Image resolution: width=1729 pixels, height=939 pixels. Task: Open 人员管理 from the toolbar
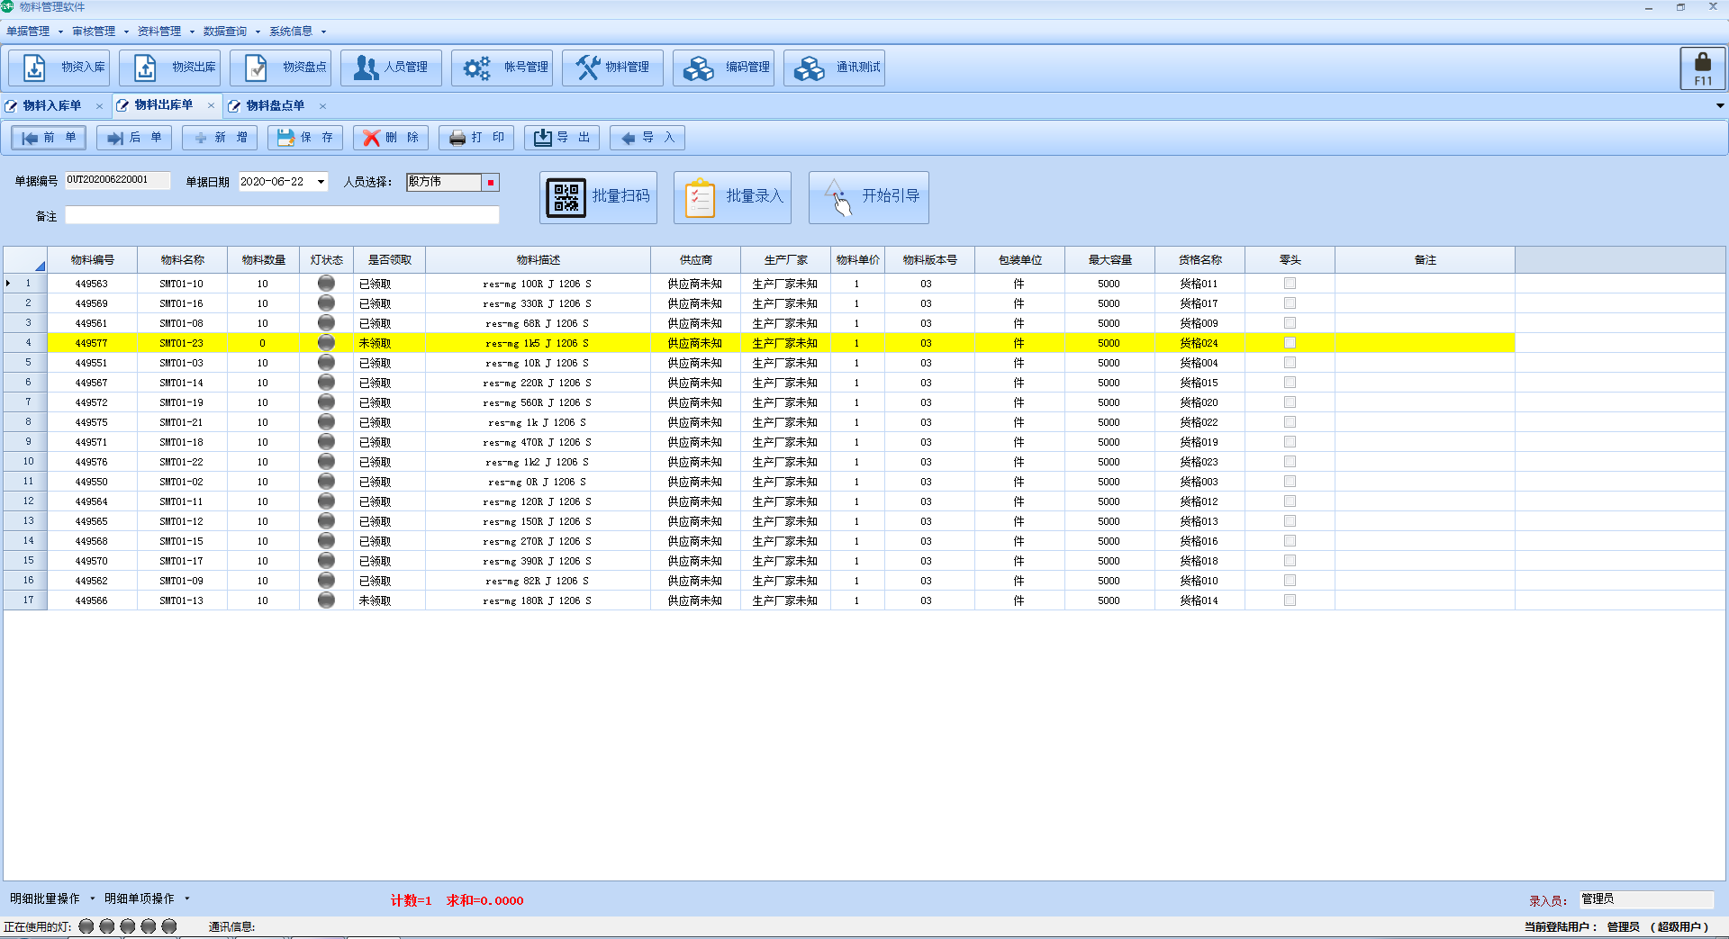pos(391,68)
